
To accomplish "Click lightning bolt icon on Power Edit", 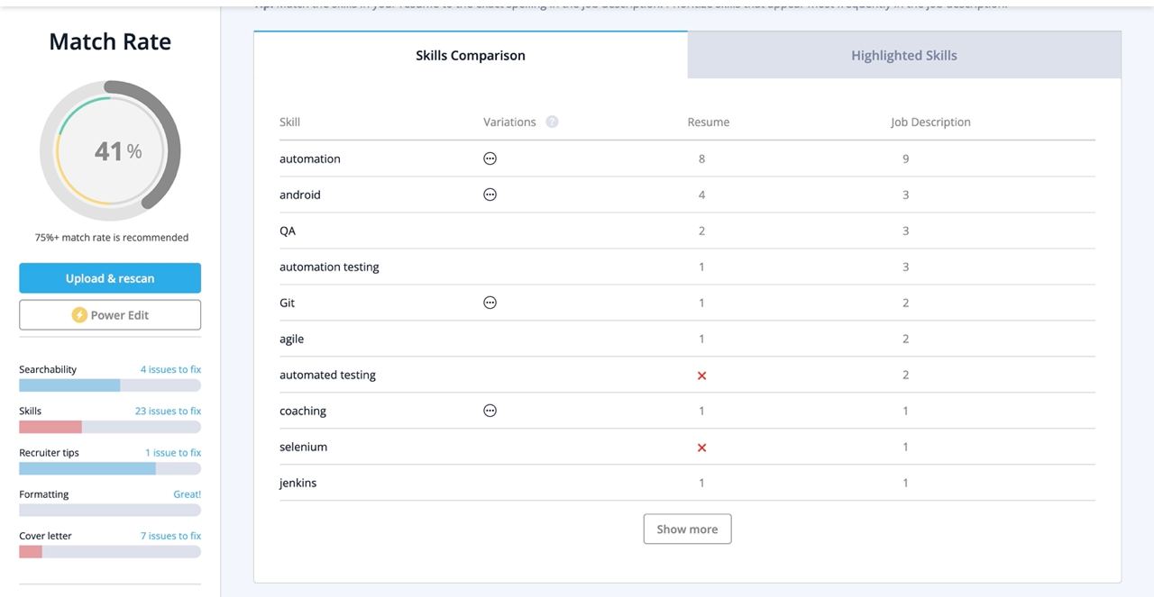I will point(79,315).
